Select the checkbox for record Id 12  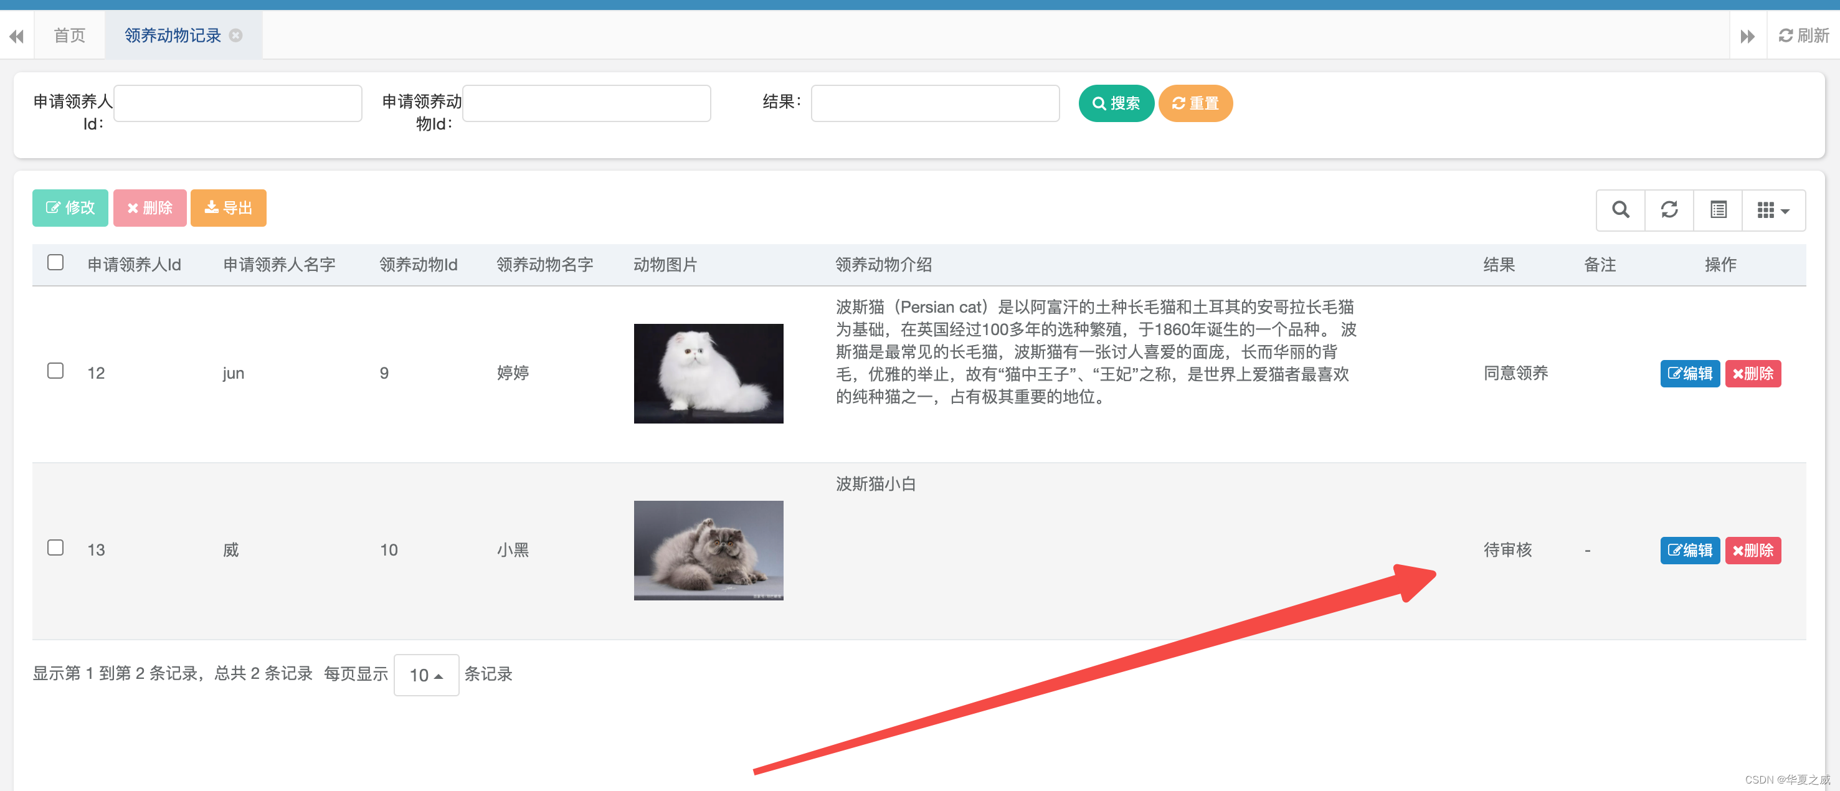click(55, 370)
